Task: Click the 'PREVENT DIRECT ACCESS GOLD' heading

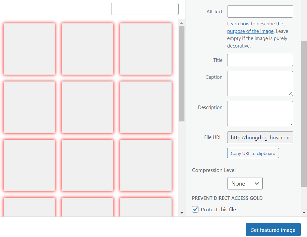Action: [227, 198]
